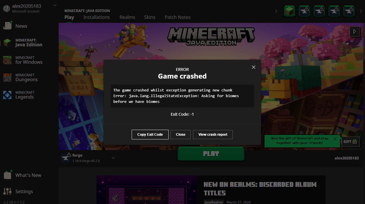The height and width of the screenshot is (204, 365).
Task: Open the News section in sidebar
Action: pyautogui.click(x=21, y=26)
